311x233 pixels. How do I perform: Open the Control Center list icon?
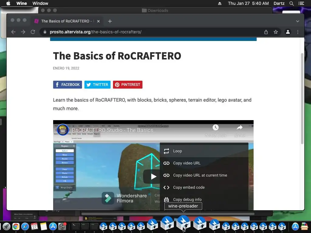pyautogui.click(x=301, y=3)
